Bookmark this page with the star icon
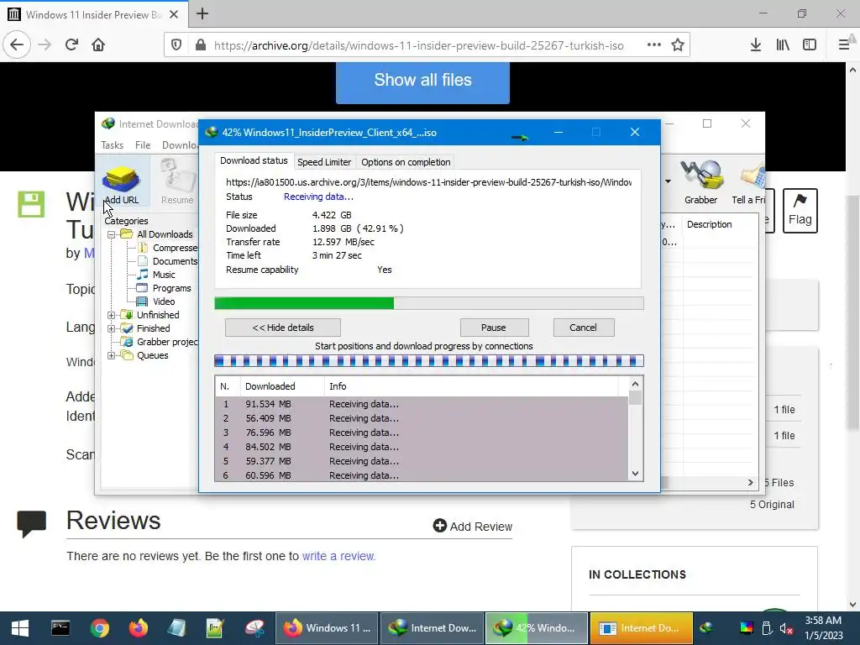 pyautogui.click(x=678, y=45)
